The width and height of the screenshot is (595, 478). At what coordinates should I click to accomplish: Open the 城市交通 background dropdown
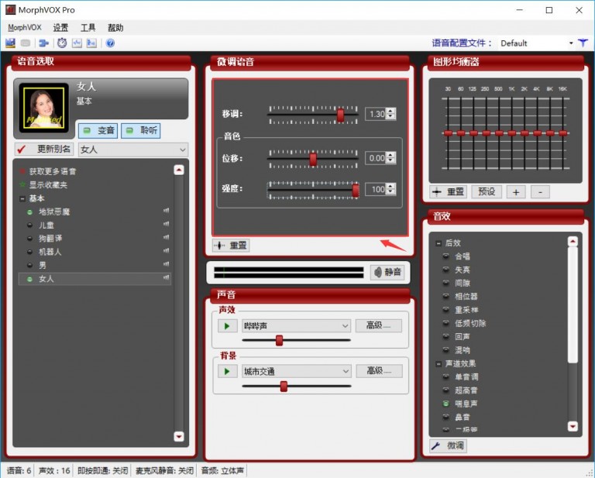(296, 372)
